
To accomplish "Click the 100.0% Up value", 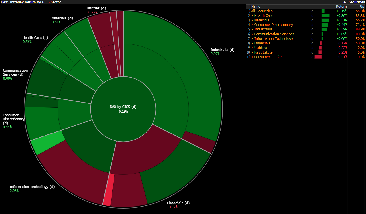I will [359, 34].
